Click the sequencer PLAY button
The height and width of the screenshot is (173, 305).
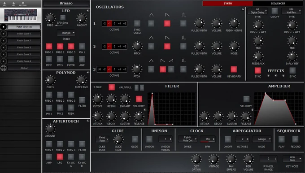(282, 139)
